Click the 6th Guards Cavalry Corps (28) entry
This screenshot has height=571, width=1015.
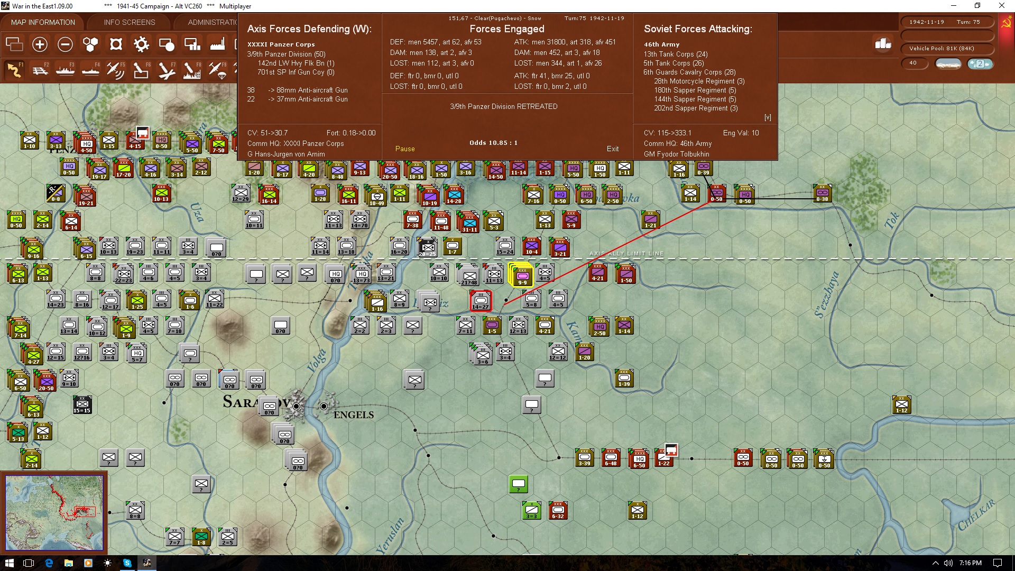689,72
